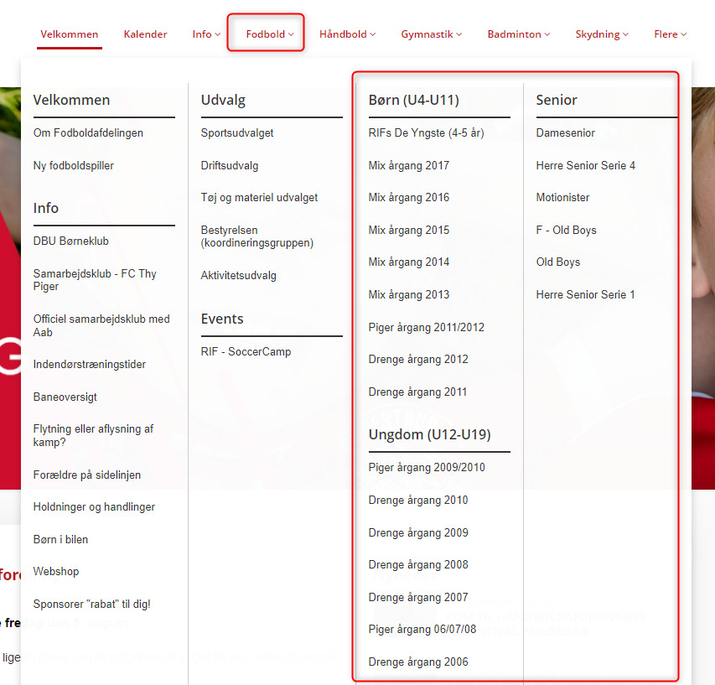The image size is (715, 685).
Task: Go to Om Fodboldafdelingen
Action: click(88, 132)
